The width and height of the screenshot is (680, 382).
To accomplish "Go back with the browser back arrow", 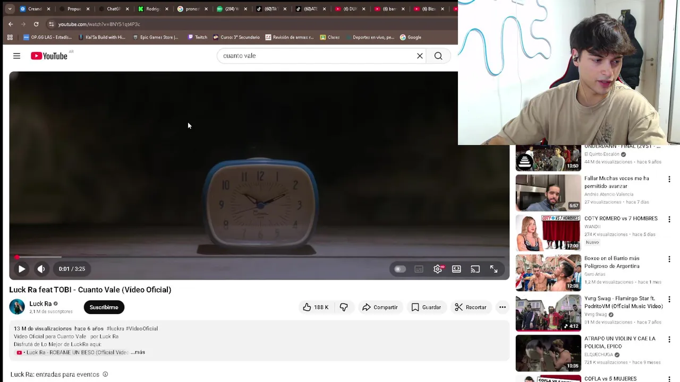I will 11,24.
